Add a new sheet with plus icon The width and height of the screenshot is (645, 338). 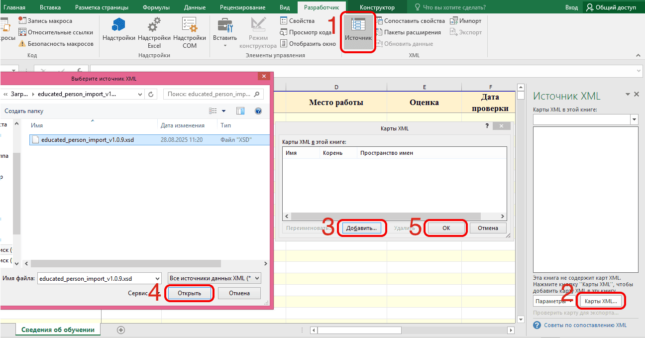pos(120,330)
